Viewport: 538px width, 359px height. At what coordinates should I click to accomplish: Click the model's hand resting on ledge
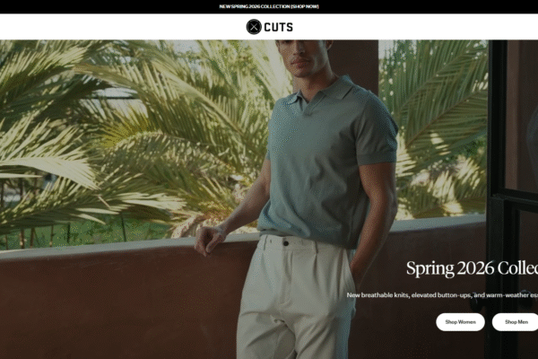(209, 239)
